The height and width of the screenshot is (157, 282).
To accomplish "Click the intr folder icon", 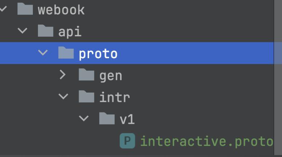I will pyautogui.click(x=86, y=96).
